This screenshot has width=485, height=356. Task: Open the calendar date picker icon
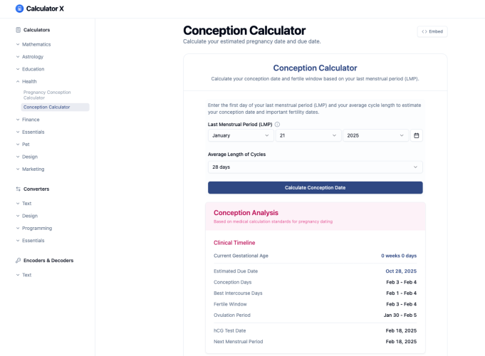(417, 135)
